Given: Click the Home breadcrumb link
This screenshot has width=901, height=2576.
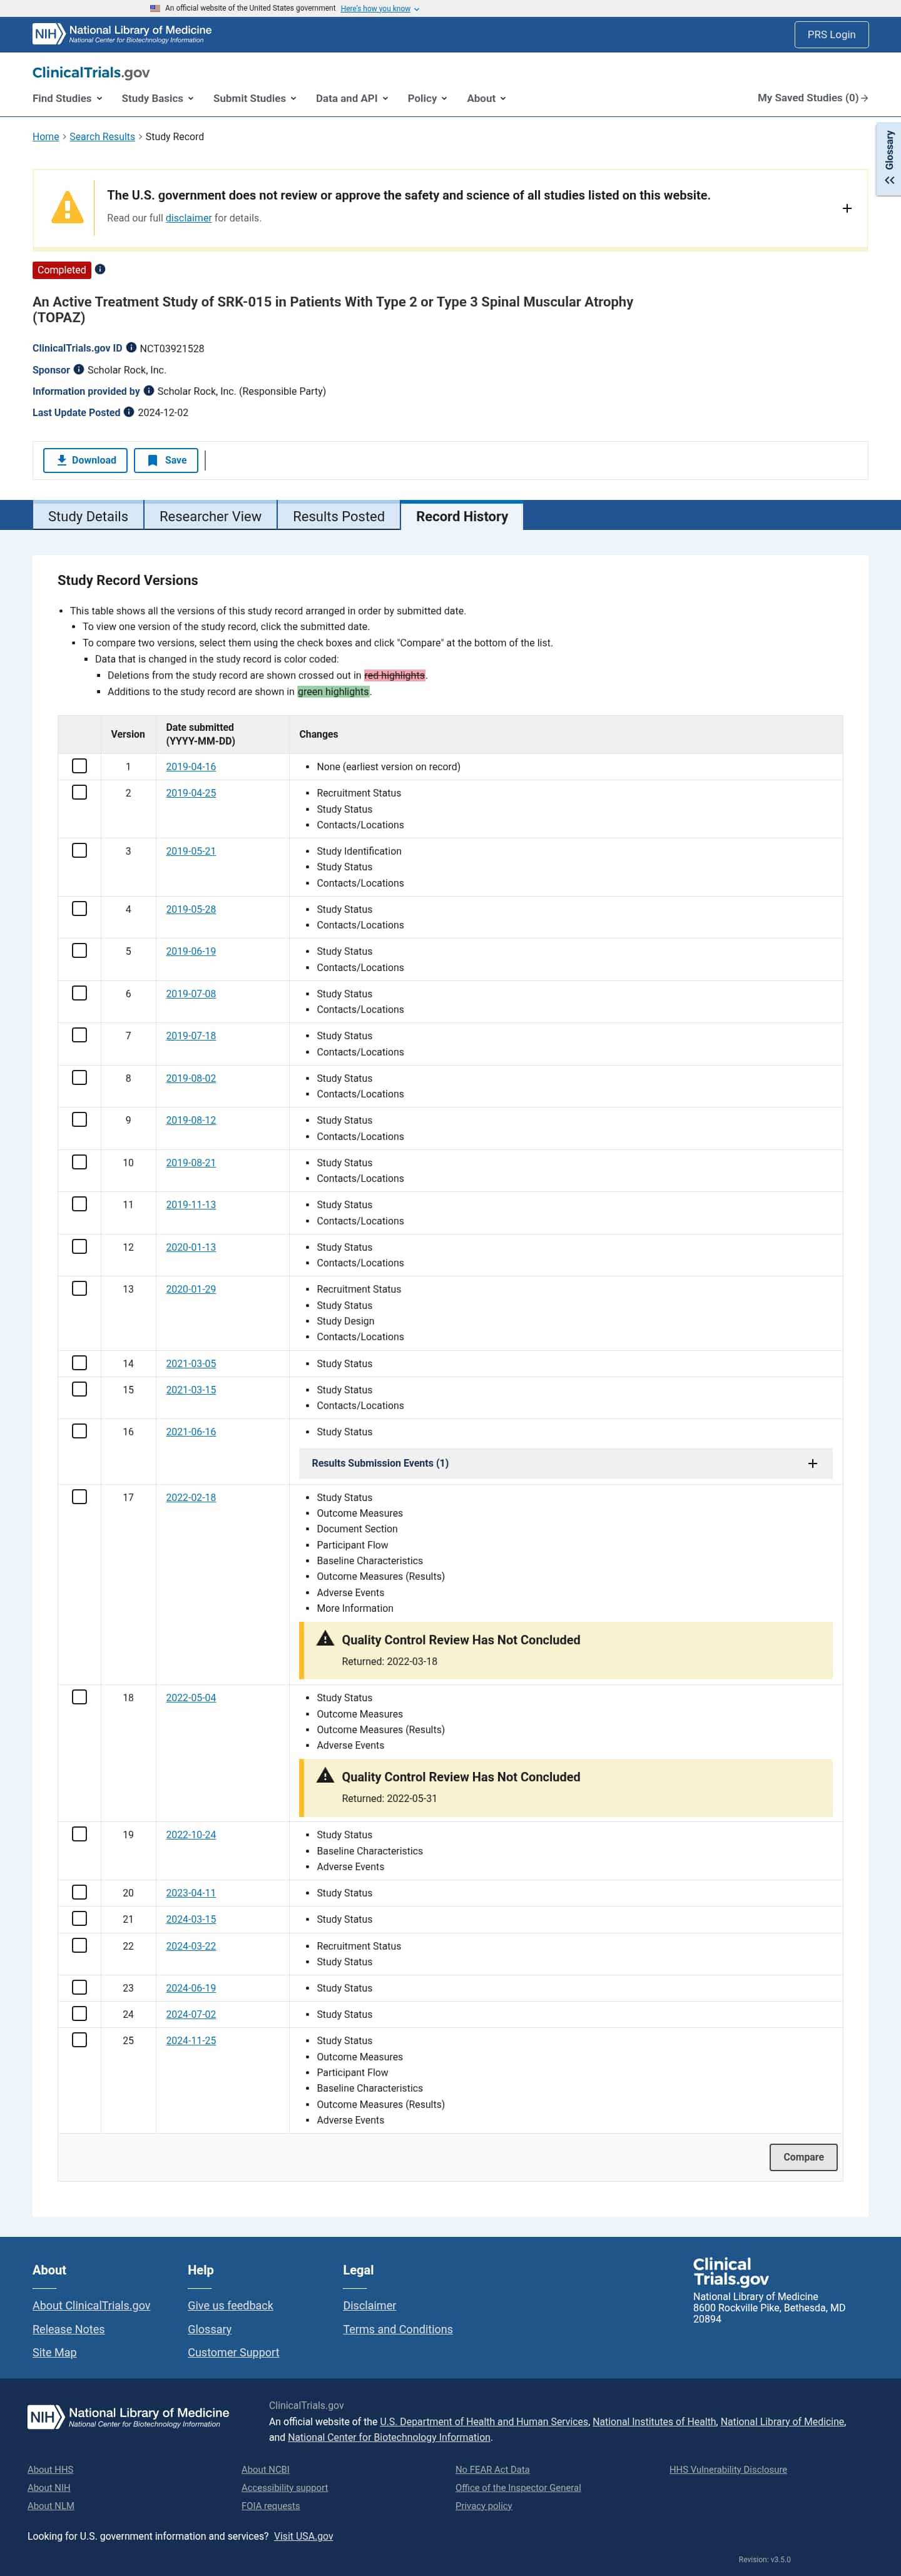Looking at the screenshot, I should pyautogui.click(x=46, y=137).
